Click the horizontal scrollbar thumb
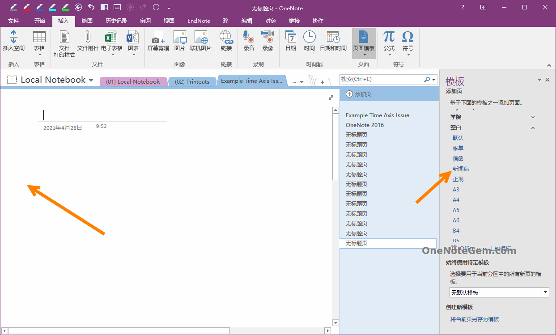556x335 pixels. tap(119, 331)
